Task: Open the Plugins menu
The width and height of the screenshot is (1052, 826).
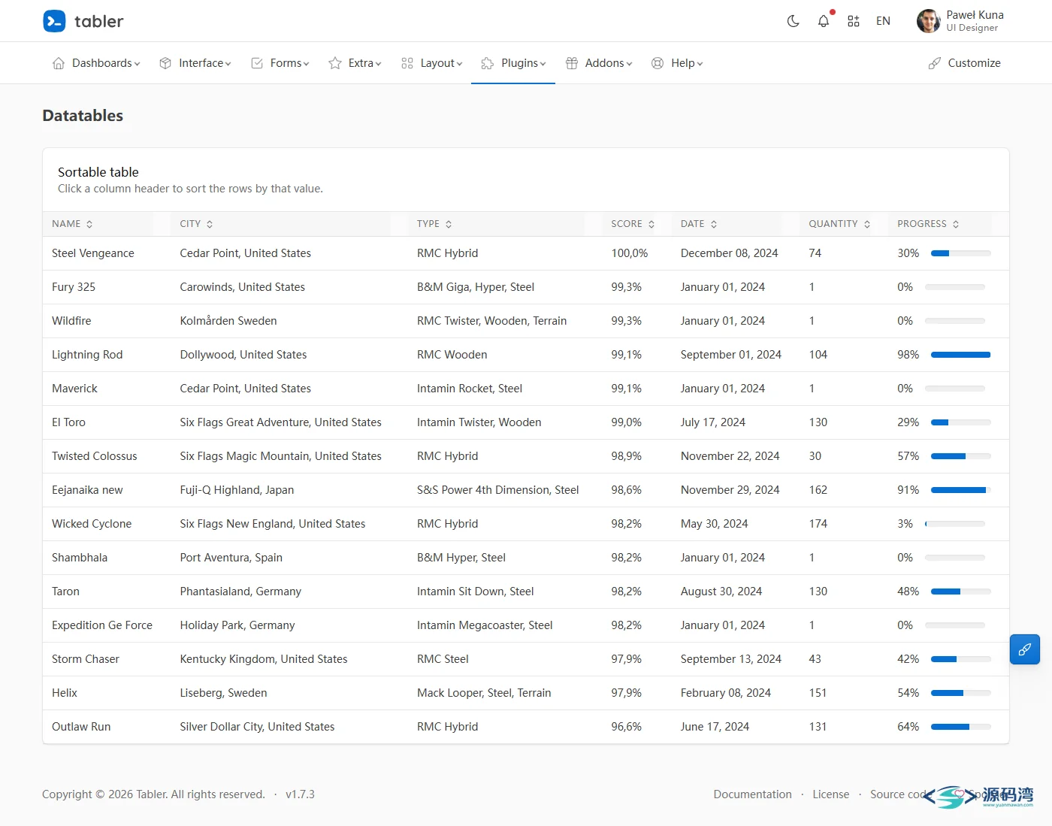Action: coord(513,63)
